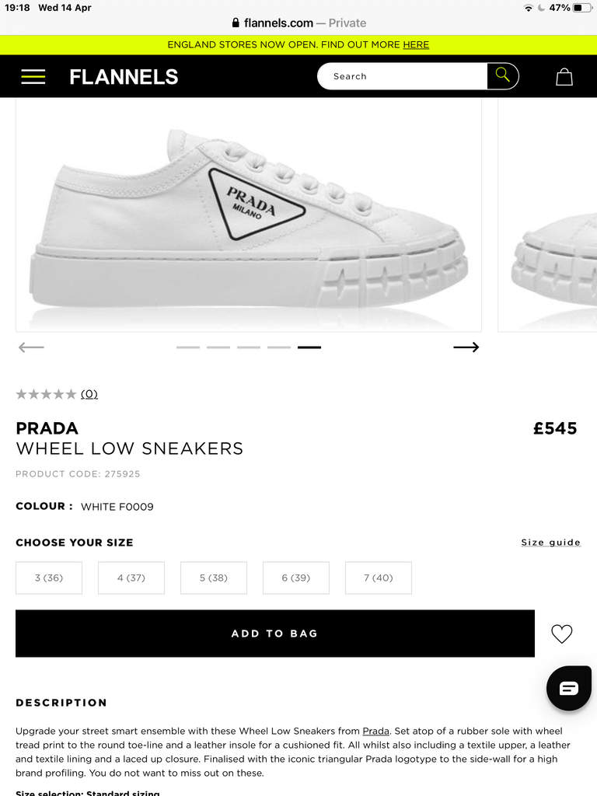Open the shopping bag icon

click(x=564, y=77)
